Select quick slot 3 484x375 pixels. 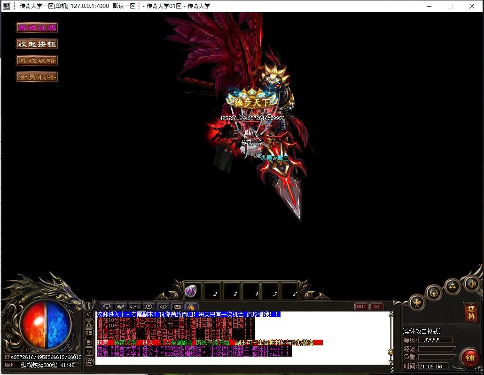[232, 291]
